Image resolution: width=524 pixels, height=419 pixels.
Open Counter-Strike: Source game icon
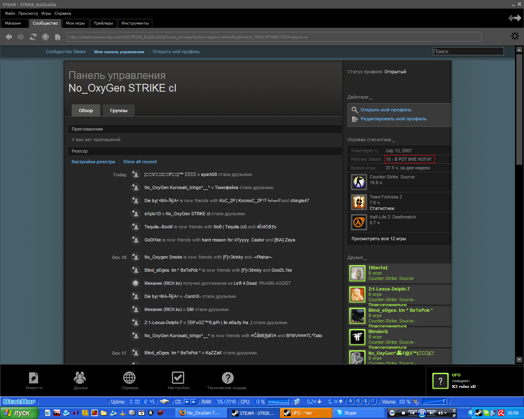[x=359, y=182]
